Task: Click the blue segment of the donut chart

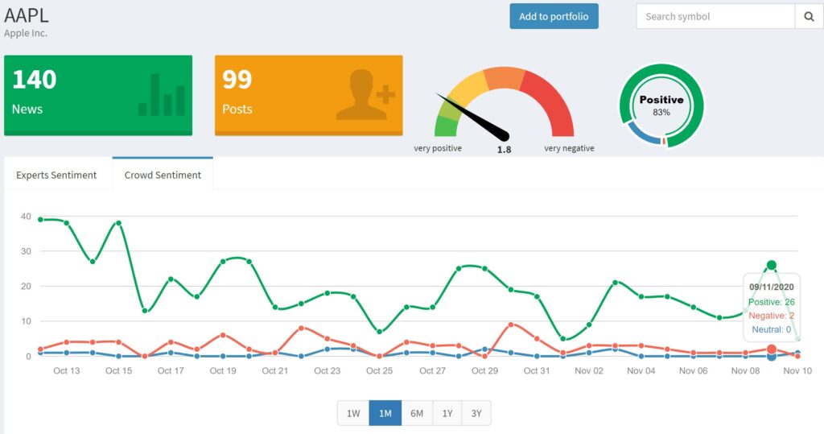Action: pyautogui.click(x=645, y=134)
